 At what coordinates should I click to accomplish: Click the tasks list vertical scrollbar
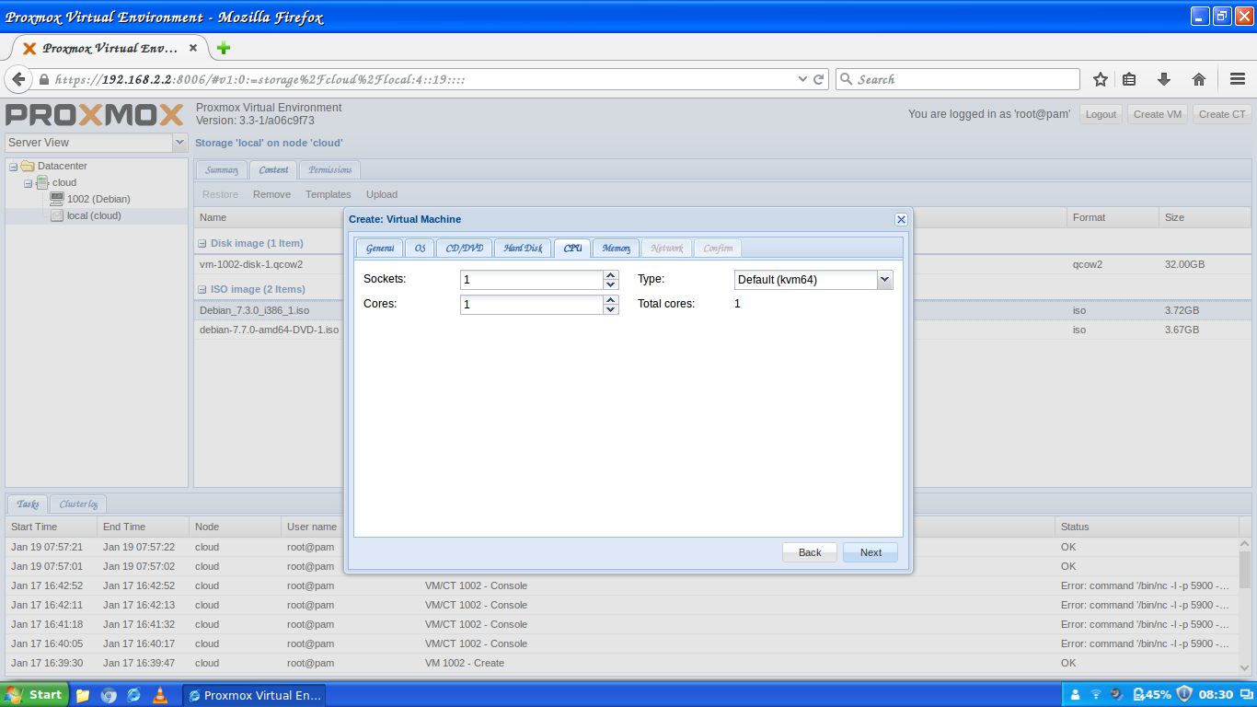point(1245,604)
